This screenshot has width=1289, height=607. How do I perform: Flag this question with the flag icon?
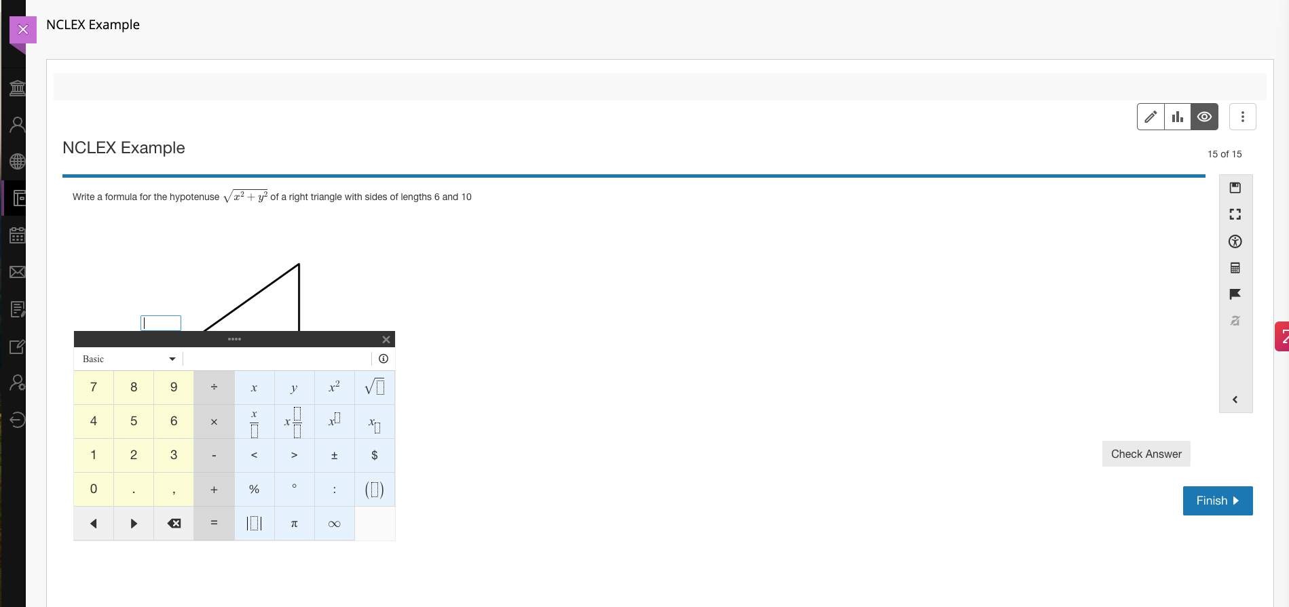tap(1235, 294)
